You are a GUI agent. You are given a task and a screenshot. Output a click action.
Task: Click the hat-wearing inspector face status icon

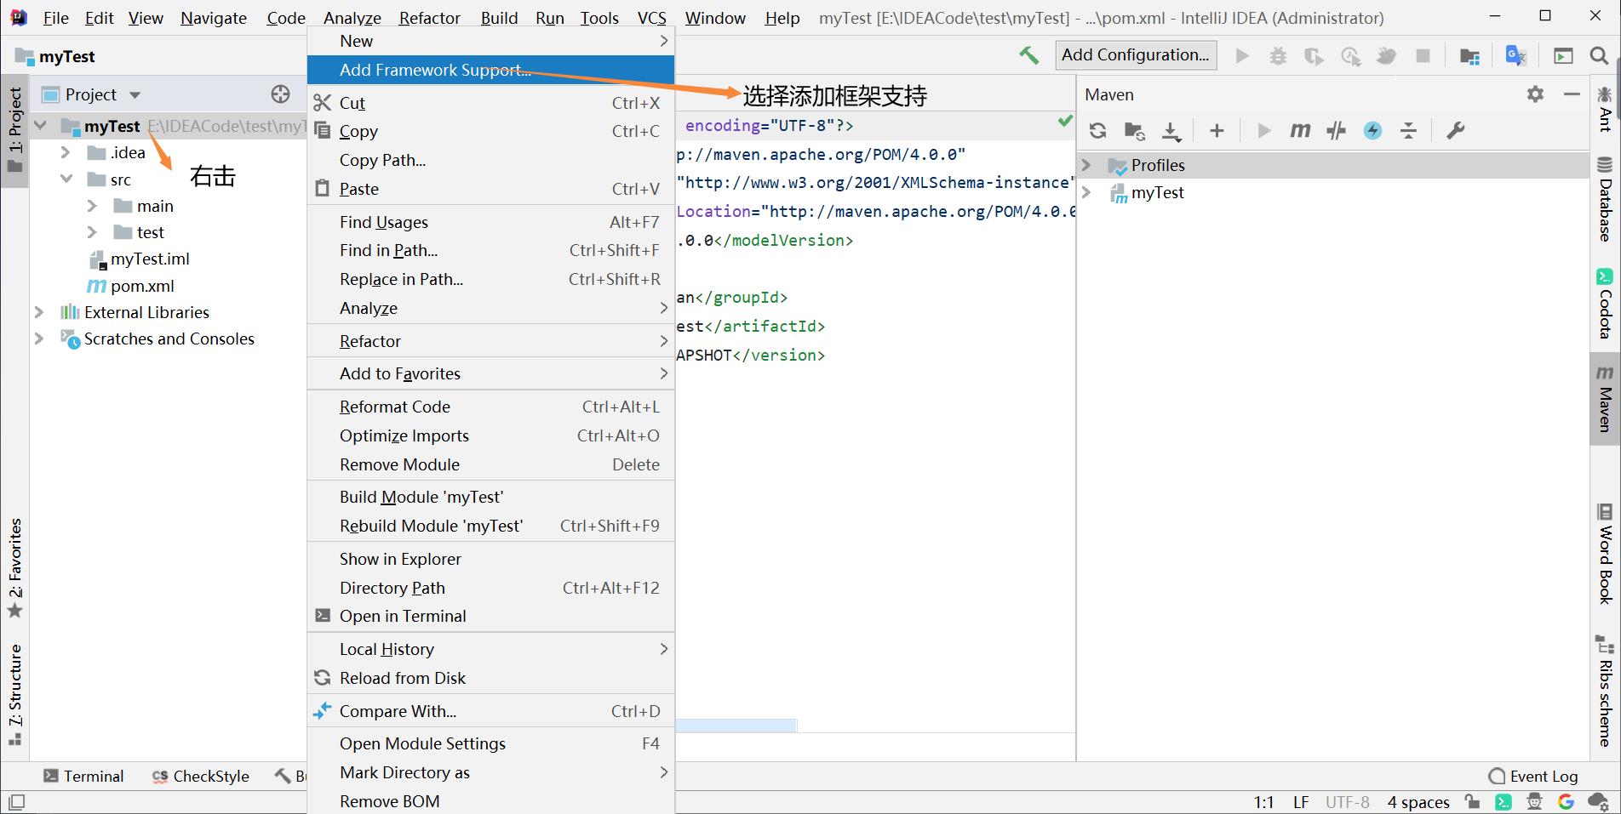[x=1534, y=801]
